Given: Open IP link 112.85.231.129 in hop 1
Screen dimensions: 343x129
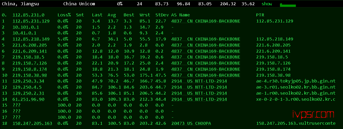Looking at the screenshot, I should pos(31,21).
